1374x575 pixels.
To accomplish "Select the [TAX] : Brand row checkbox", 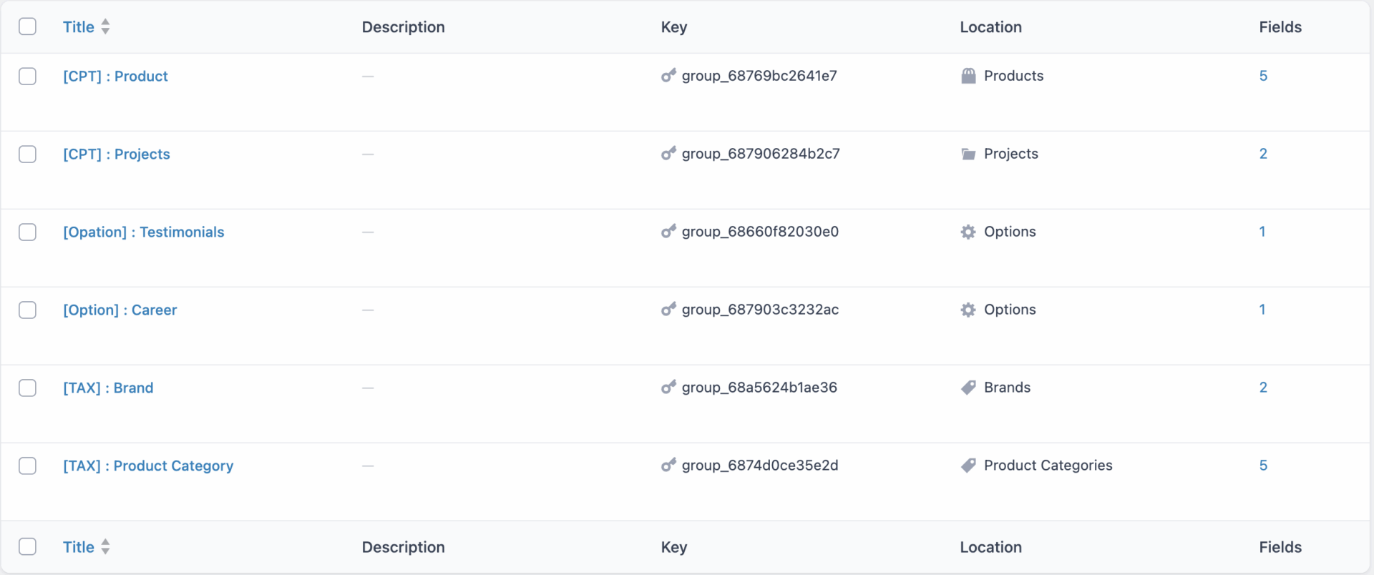I will 28,388.
